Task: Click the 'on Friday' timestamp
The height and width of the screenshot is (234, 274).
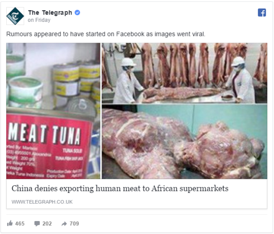Action: 39,20
